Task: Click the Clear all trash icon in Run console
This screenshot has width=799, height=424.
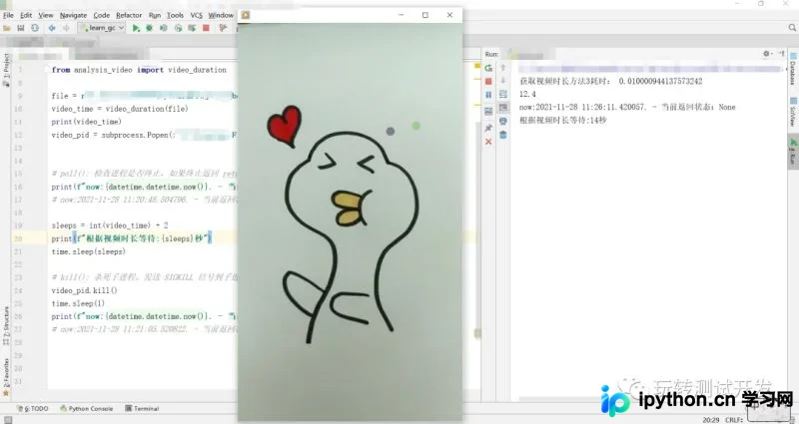Action: coord(503,135)
